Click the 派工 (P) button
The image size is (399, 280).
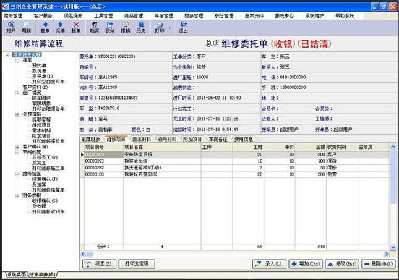pos(99,264)
